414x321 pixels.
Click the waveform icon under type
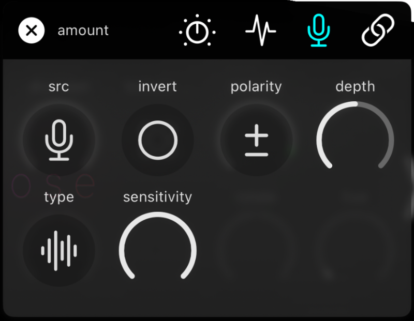tap(59, 250)
